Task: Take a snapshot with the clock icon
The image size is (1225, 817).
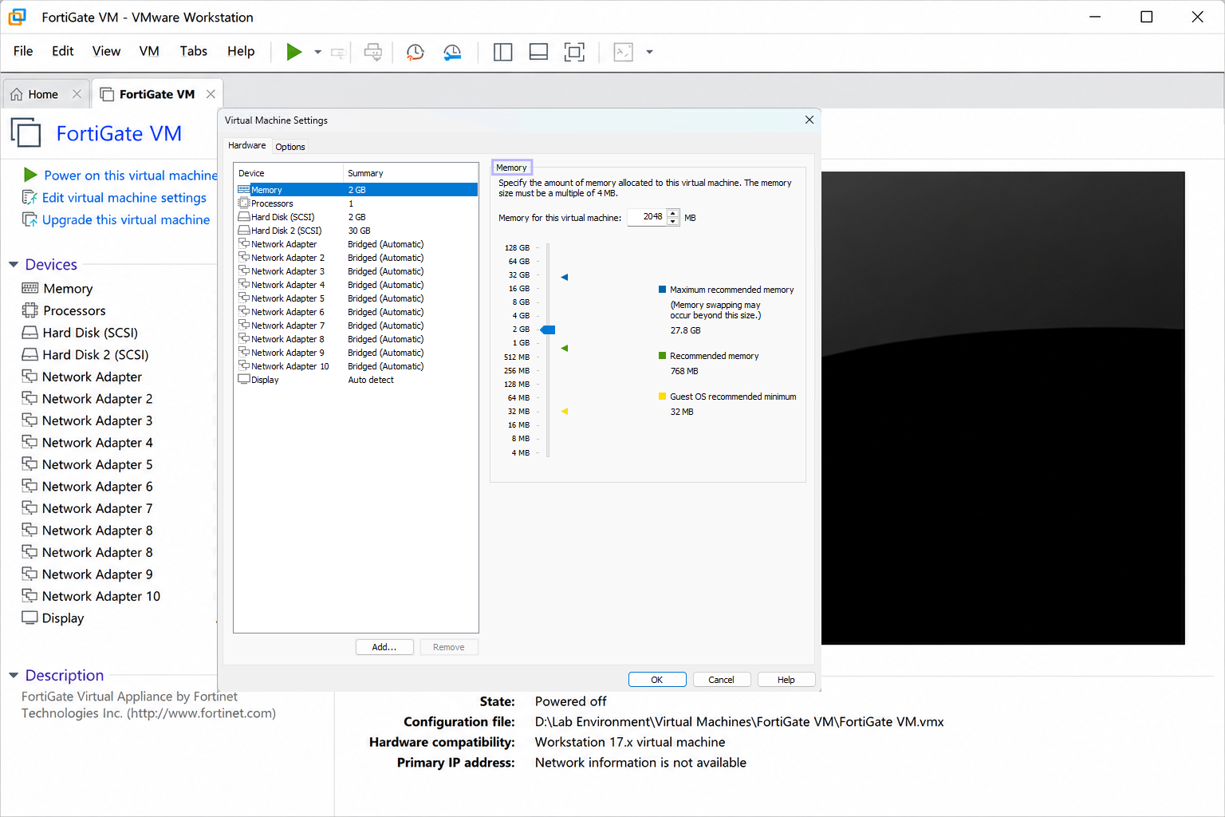Action: click(x=415, y=53)
